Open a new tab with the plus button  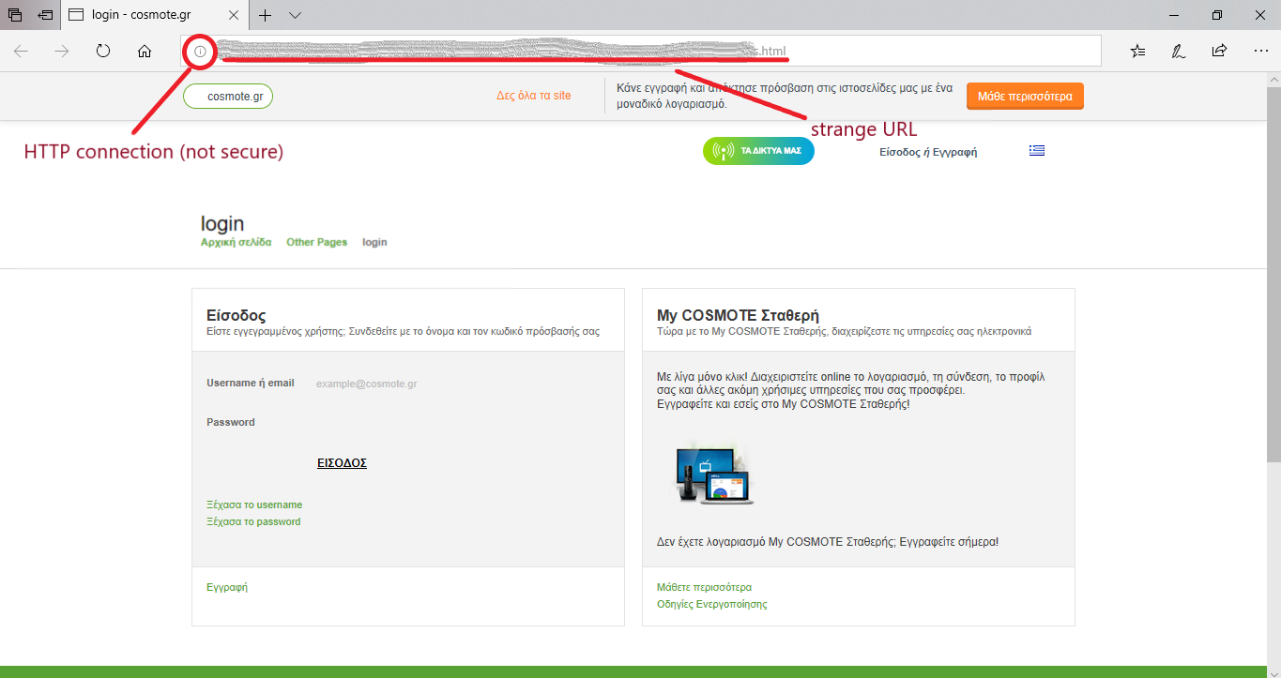point(266,15)
